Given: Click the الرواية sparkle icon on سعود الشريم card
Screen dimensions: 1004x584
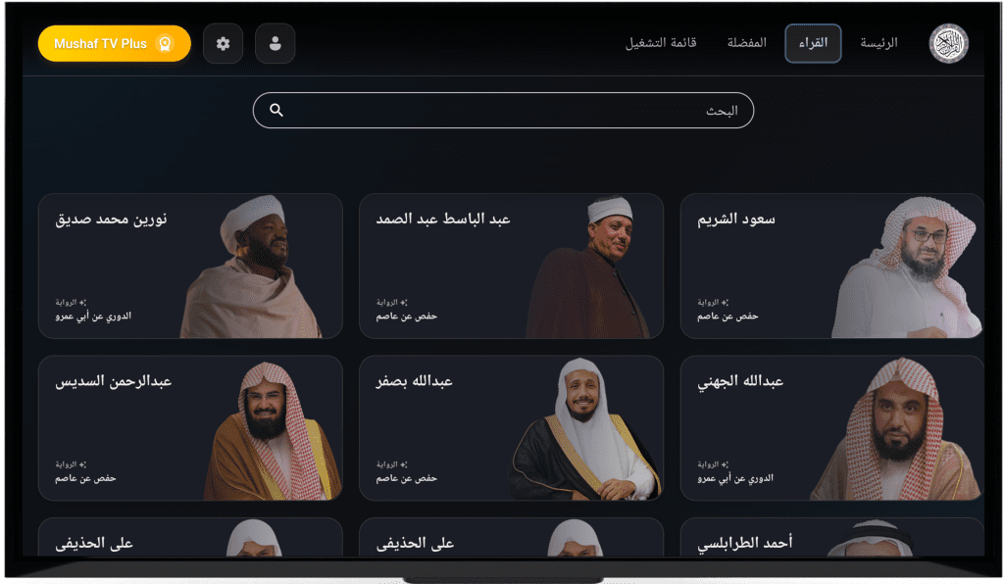Looking at the screenshot, I should click(x=728, y=302).
